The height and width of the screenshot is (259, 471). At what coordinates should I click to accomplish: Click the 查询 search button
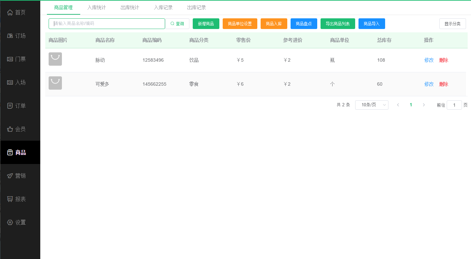177,24
